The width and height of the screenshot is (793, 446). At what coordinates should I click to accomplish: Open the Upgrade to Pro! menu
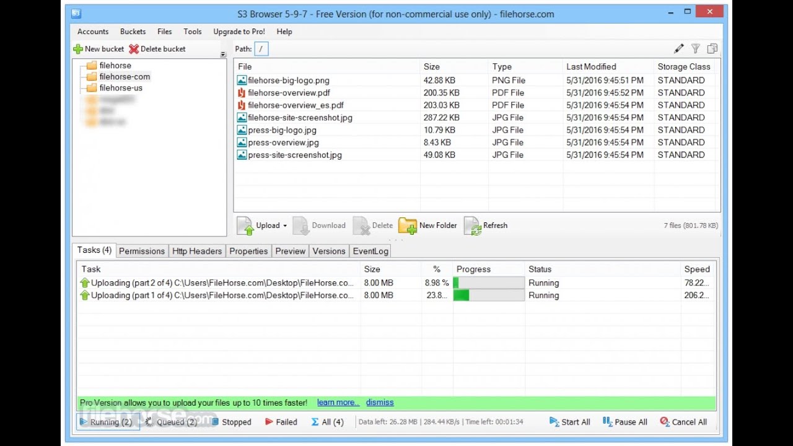[x=239, y=32]
